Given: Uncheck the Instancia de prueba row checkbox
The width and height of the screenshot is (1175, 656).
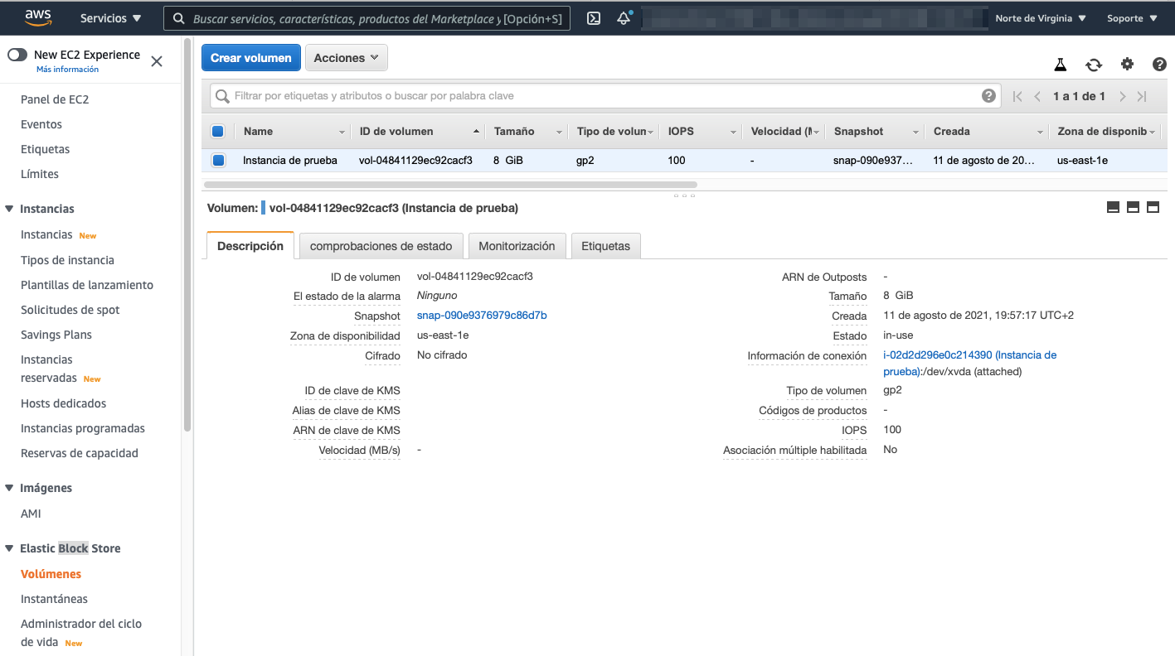Looking at the screenshot, I should tap(218, 160).
